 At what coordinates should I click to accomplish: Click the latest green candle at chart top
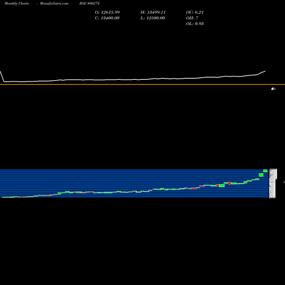pyautogui.click(x=265, y=171)
